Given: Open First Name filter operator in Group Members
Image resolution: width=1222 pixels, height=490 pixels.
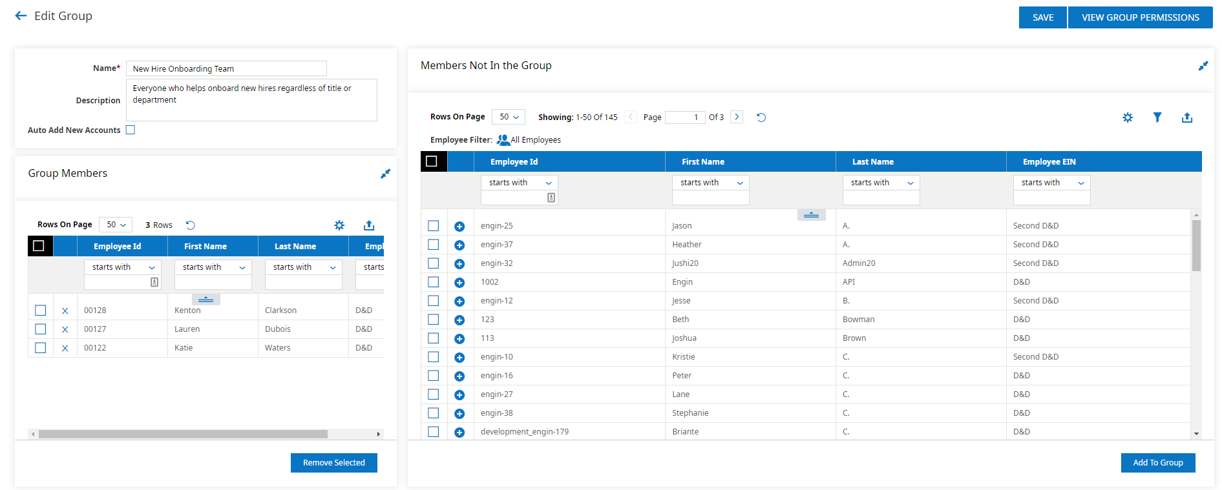Looking at the screenshot, I should [x=213, y=267].
